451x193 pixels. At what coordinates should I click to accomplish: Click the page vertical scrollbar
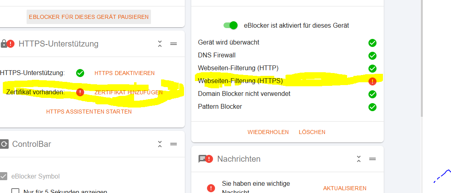coord(422,57)
